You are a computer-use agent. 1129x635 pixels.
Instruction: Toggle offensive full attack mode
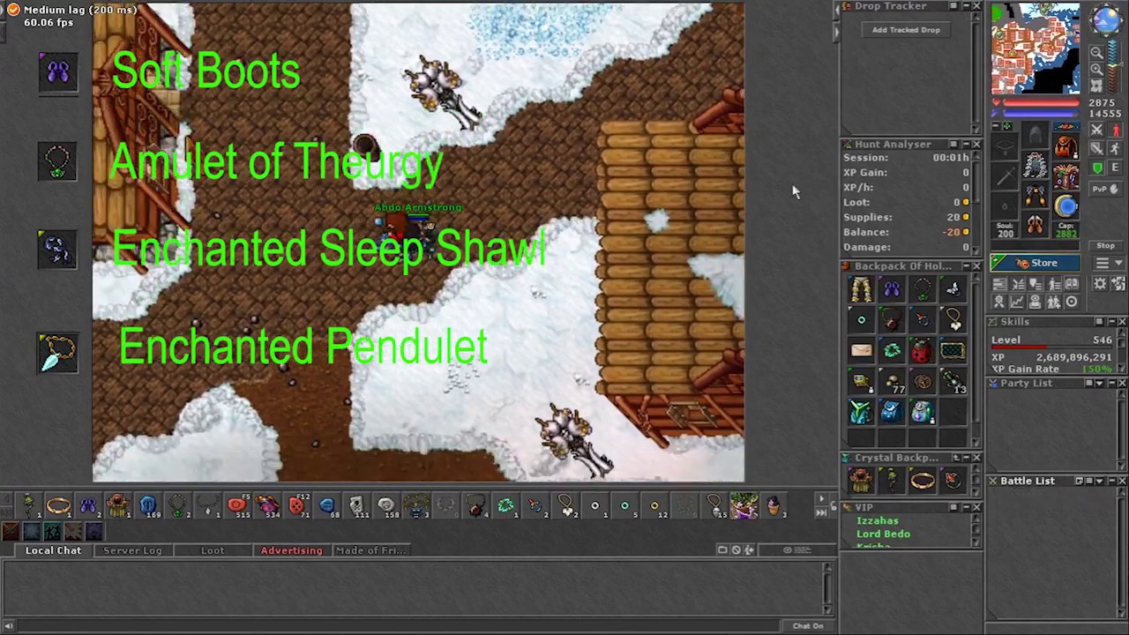pos(1095,130)
